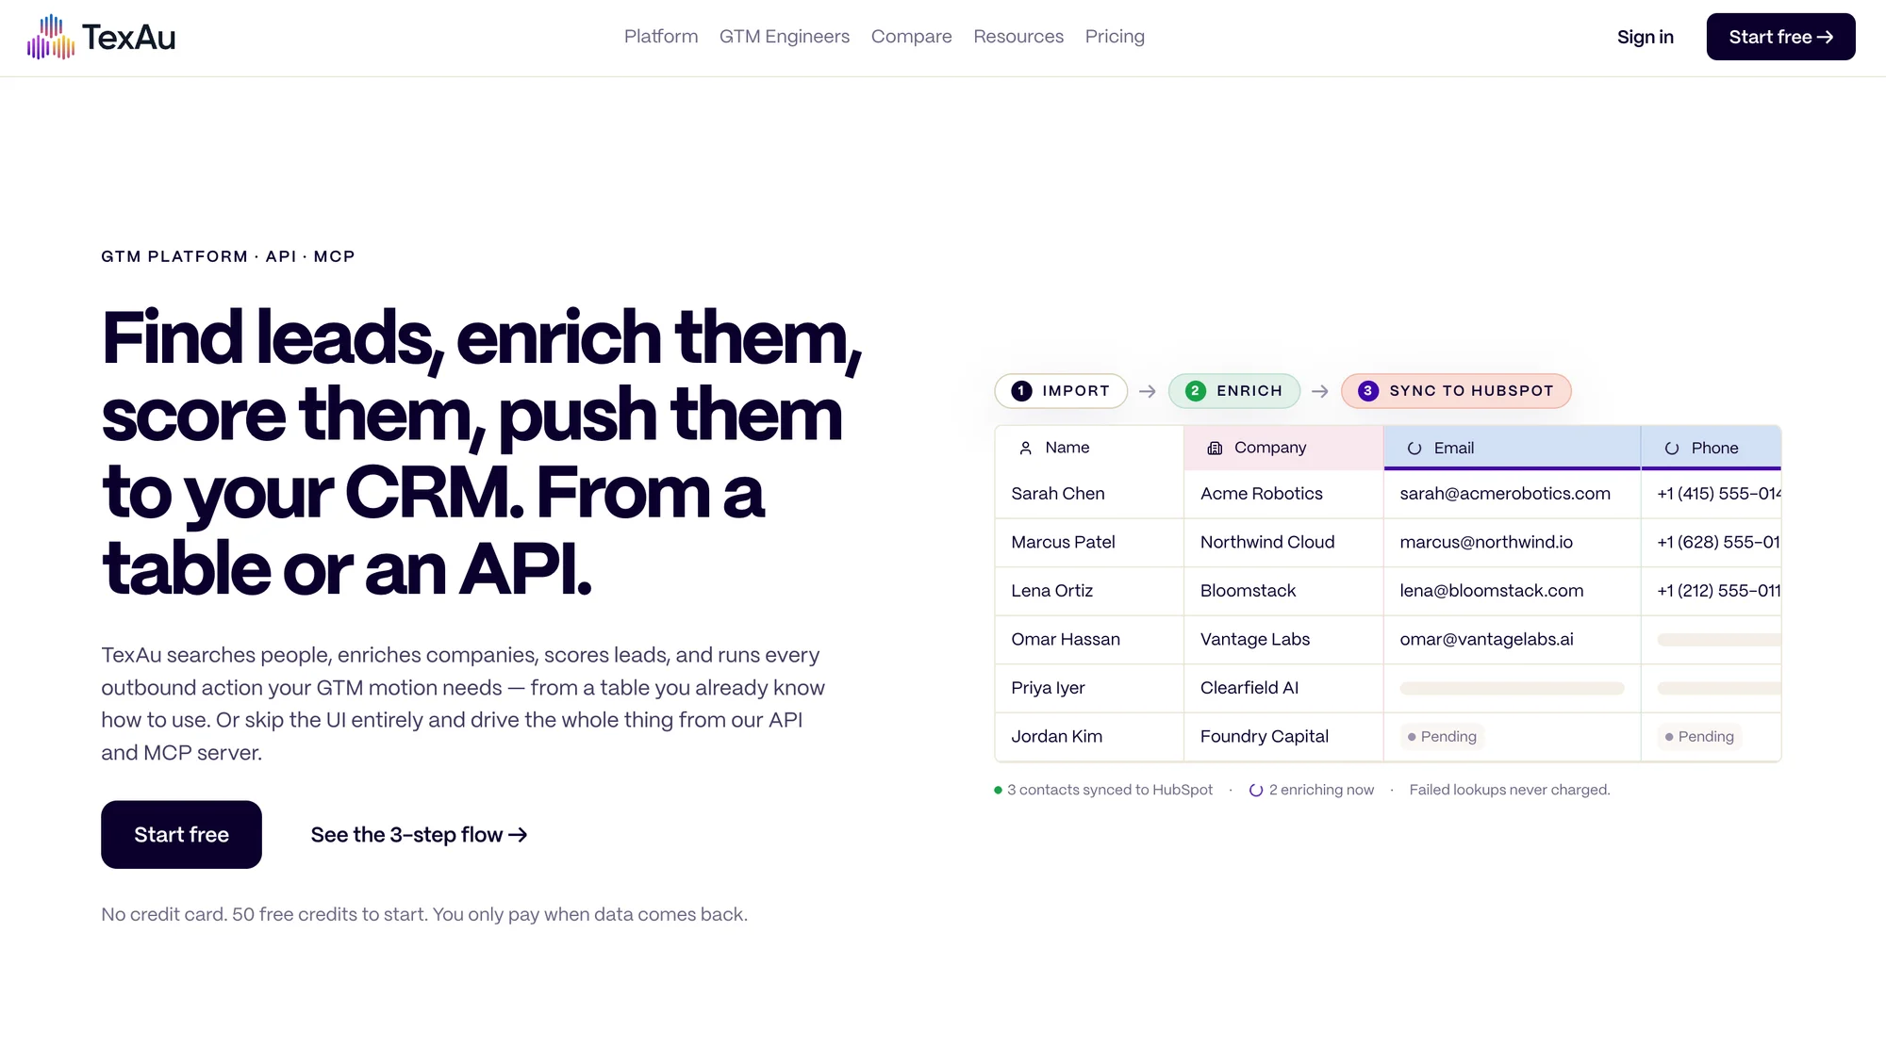Open the Resources menu
Viewport: 1886px width, 1063px height.
click(x=1018, y=37)
